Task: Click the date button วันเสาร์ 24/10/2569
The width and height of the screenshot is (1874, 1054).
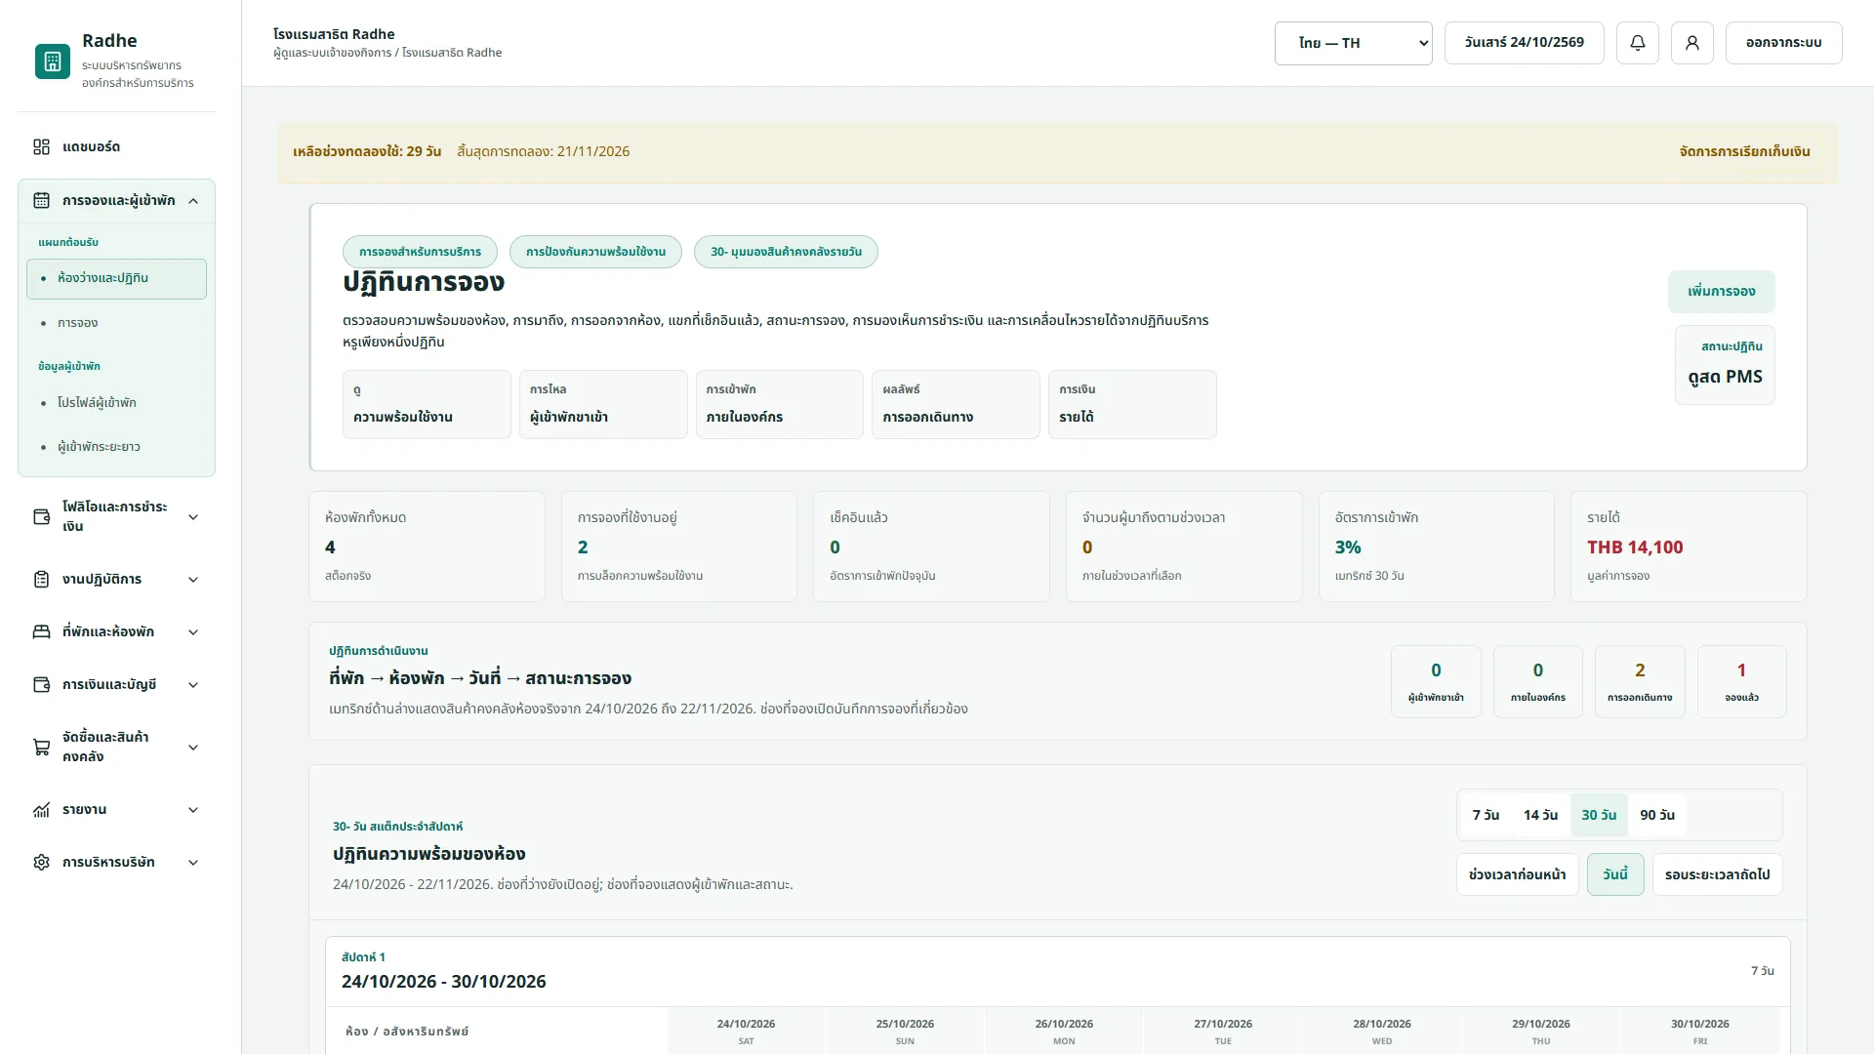Action: point(1524,43)
